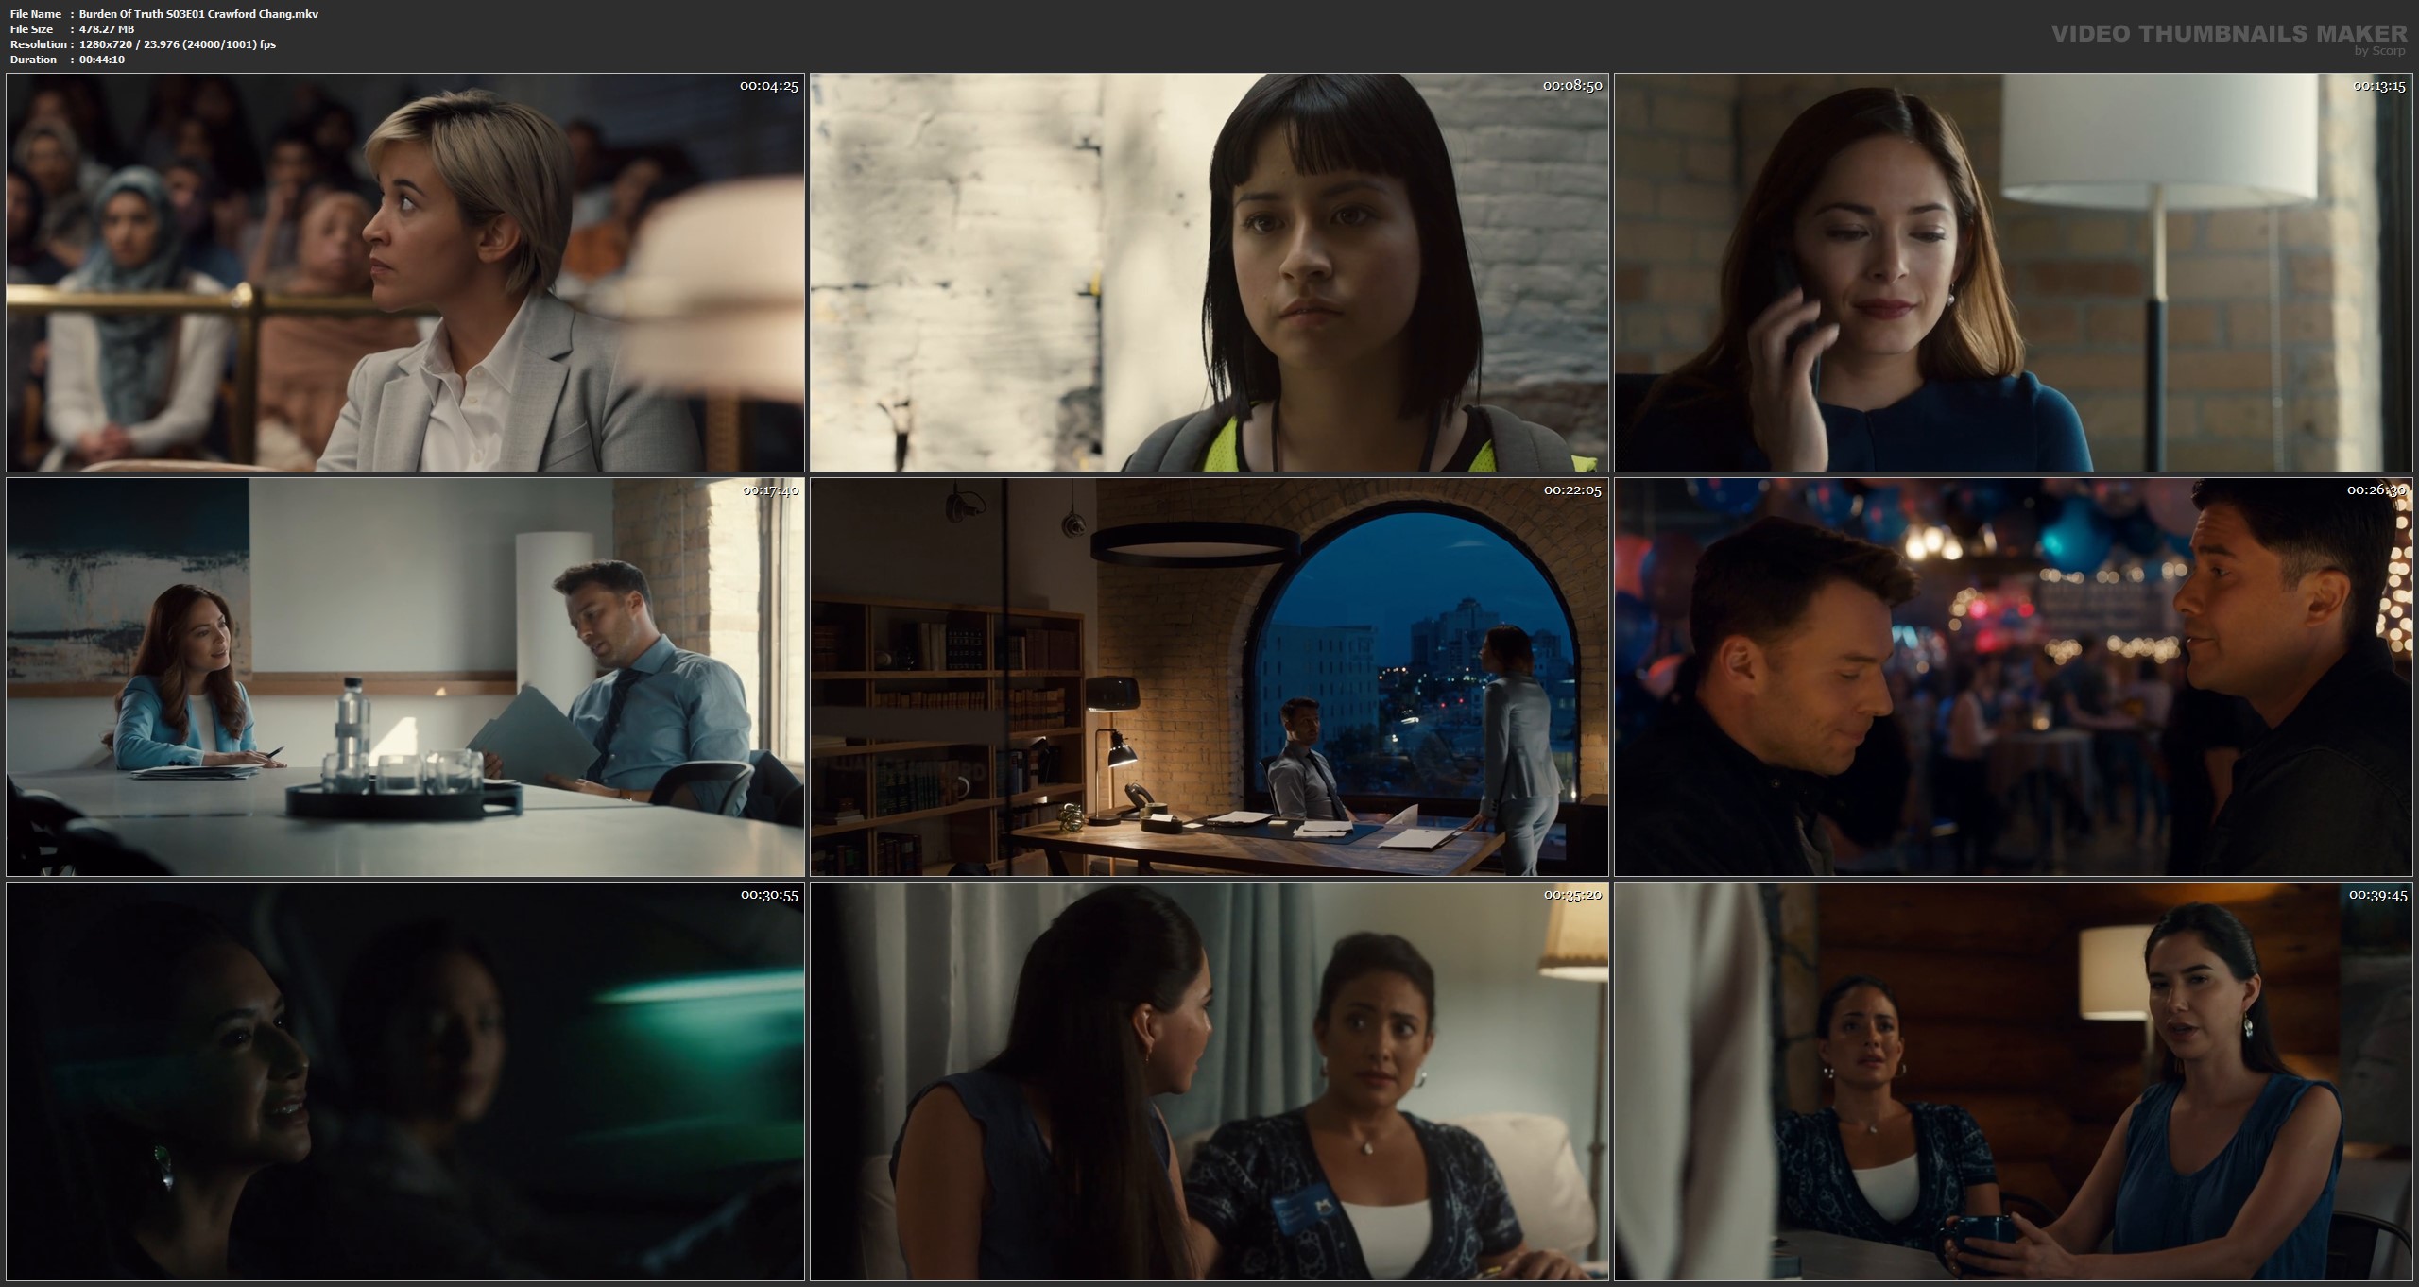Select the 00:39:45 thumbnail with the blue mug

(2013, 1081)
